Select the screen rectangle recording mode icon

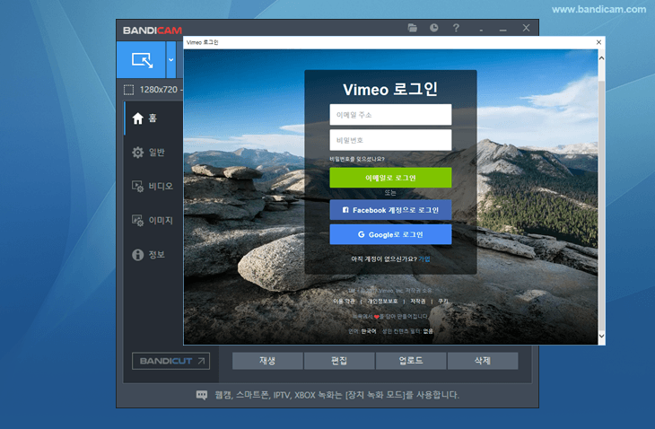(x=141, y=60)
